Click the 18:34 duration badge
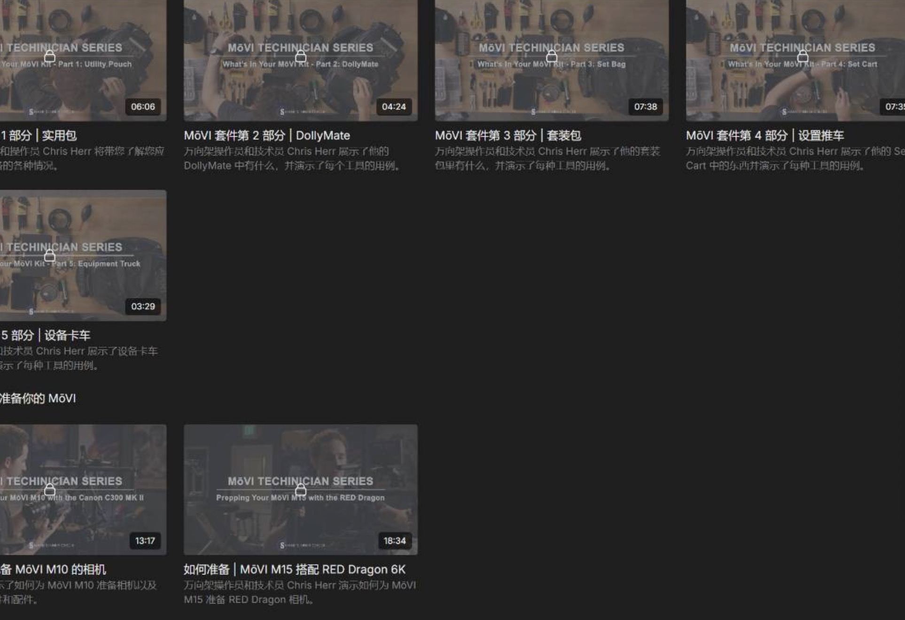Viewport: 905px width, 620px height. [x=395, y=541]
